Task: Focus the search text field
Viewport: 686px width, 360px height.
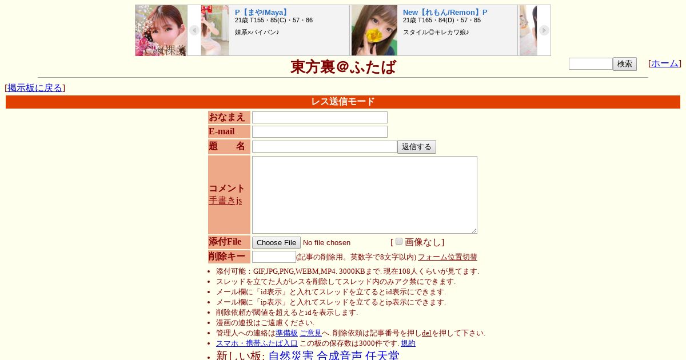Action: 591,64
